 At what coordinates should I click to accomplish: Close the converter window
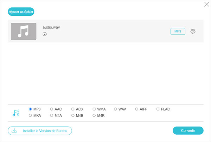(206, 5)
